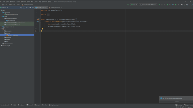Open the Device Manager icon

[x=184, y=5]
